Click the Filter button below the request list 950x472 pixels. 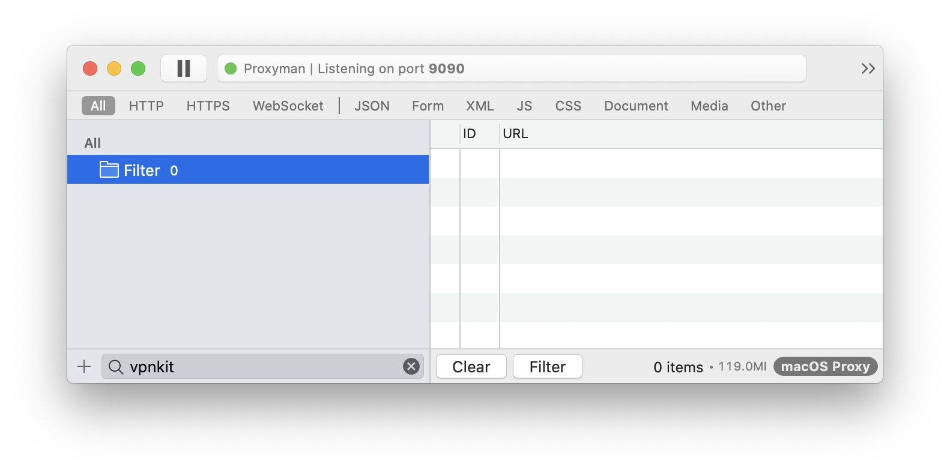547,366
